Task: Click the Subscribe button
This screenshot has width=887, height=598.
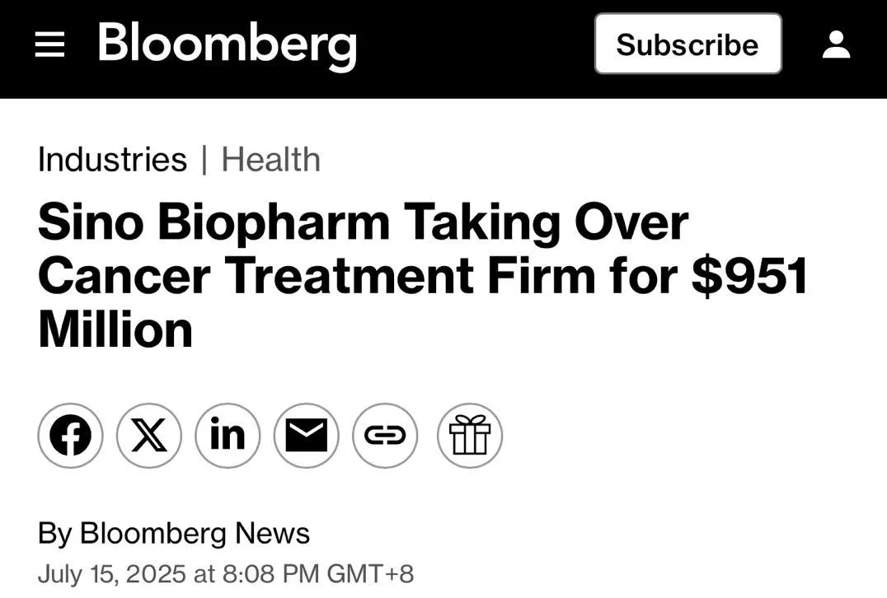Action: point(688,44)
